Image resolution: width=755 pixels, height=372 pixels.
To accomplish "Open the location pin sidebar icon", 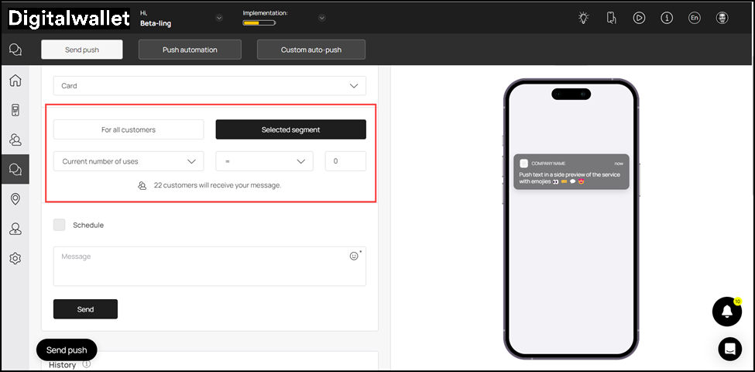I will pos(15,199).
